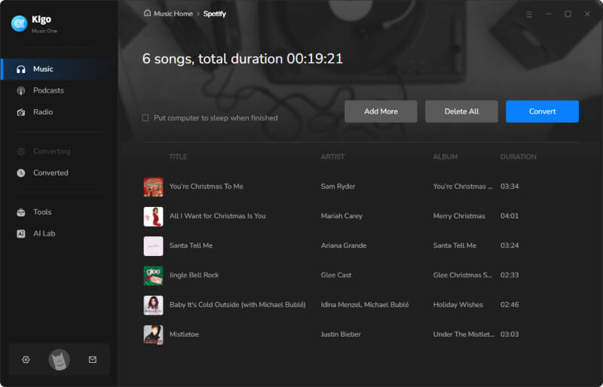603x387 pixels.
Task: Select the Radio menu item
Action: pyautogui.click(x=60, y=112)
